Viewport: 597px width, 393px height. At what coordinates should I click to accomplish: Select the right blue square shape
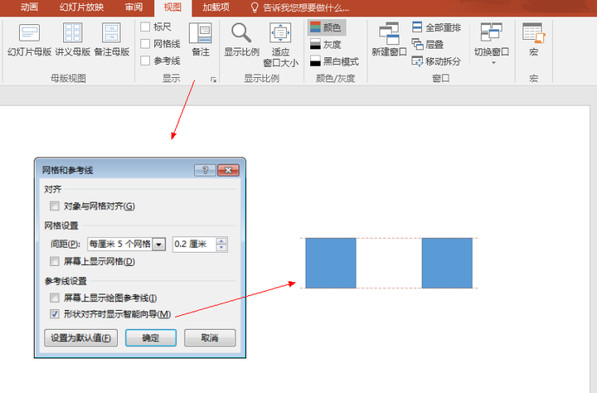[x=447, y=263]
